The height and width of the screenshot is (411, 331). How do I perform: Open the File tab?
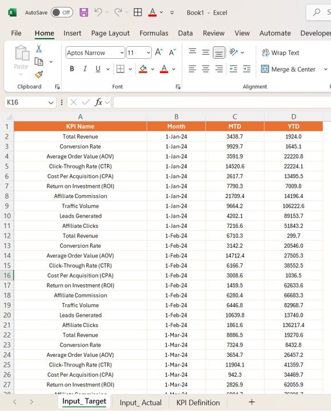pyautogui.click(x=16, y=33)
